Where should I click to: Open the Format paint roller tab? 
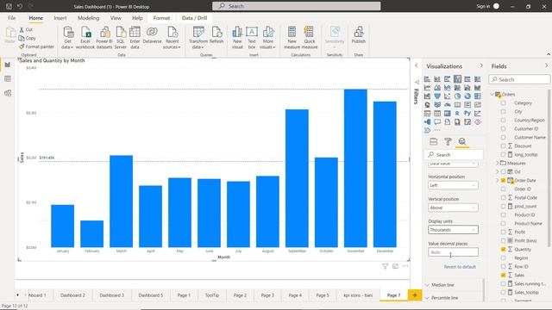[448, 141]
